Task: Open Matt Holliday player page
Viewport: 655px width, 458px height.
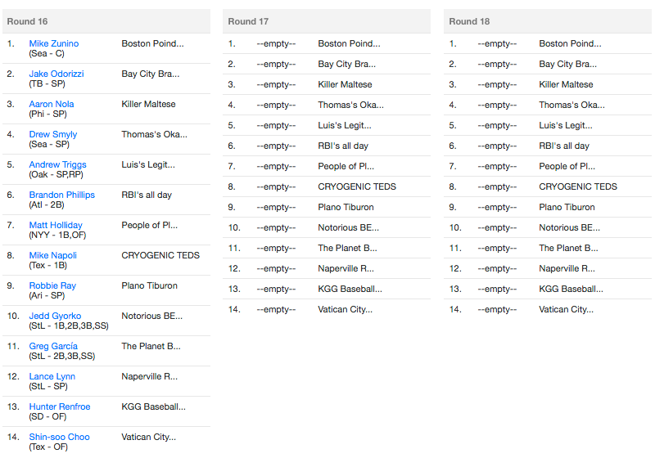Action: [x=56, y=225]
